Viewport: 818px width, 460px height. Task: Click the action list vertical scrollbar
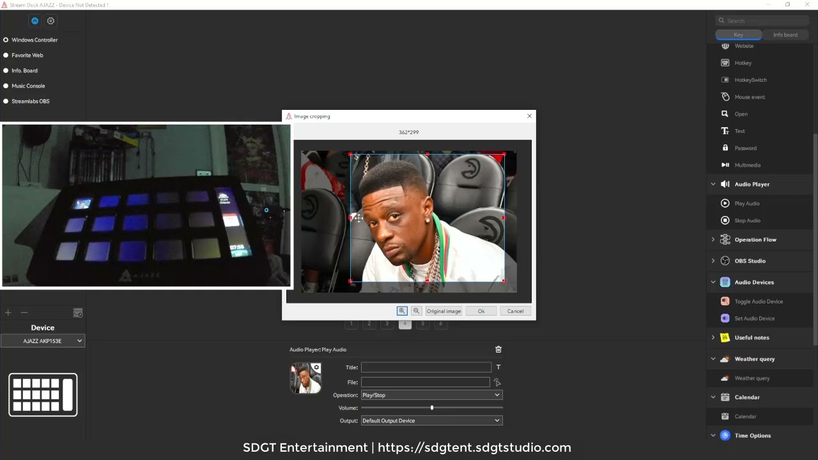pyautogui.click(x=814, y=240)
